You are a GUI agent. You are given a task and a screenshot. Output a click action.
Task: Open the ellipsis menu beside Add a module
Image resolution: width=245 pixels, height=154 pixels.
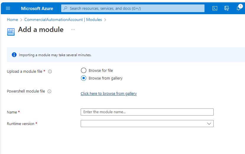click(73, 29)
